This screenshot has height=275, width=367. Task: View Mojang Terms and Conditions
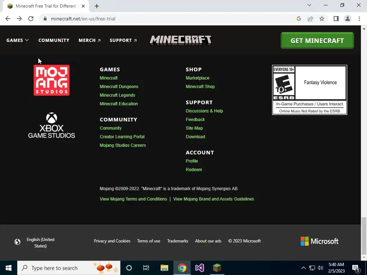[x=133, y=199]
